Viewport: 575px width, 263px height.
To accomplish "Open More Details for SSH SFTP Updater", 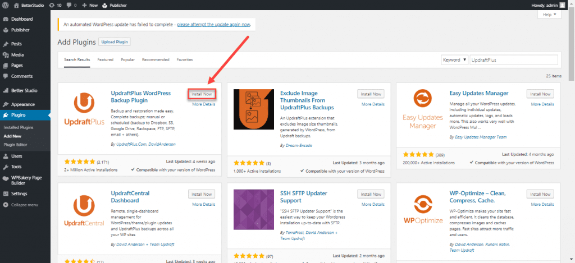I will [373, 204].
